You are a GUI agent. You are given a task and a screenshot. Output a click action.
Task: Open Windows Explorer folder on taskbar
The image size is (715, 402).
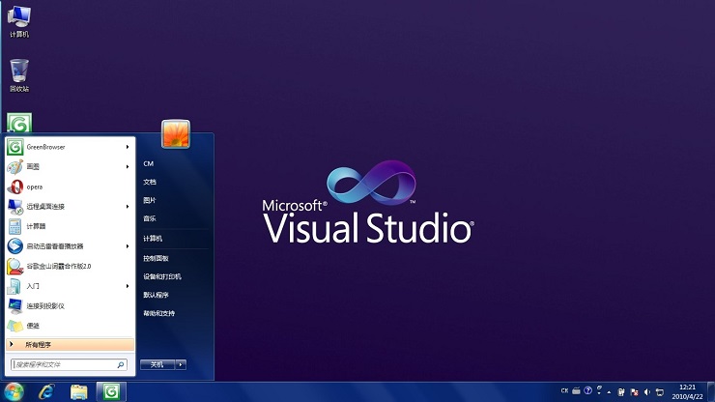coord(79,392)
